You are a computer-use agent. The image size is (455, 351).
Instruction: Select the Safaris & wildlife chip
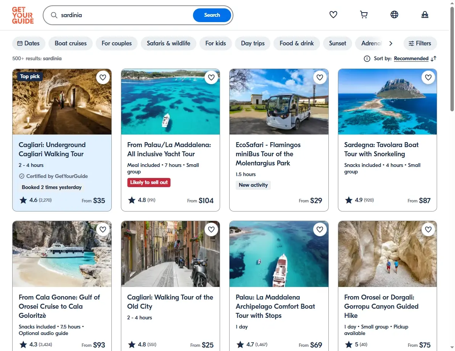(169, 43)
